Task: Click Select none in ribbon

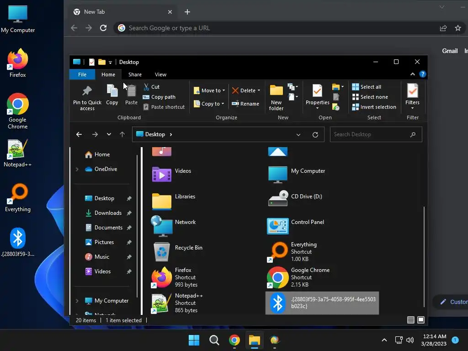Action: coord(370,97)
